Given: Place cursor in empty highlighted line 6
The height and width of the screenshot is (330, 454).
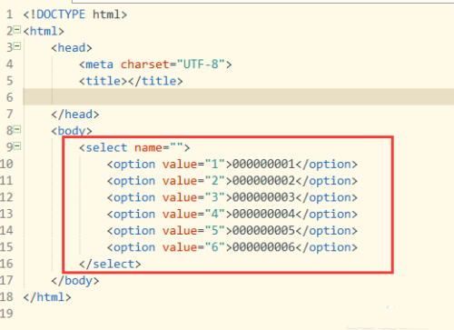Looking at the screenshot, I should click(239, 97).
